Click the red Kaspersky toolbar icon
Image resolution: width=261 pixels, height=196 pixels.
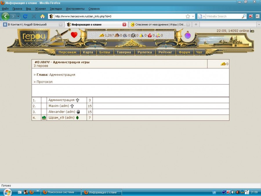(x=251, y=16)
